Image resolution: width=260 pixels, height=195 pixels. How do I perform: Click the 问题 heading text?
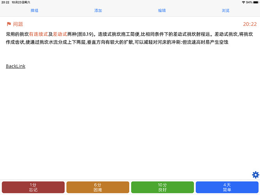point(18,24)
